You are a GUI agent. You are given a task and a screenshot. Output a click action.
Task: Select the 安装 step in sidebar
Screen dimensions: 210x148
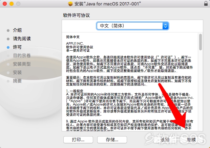point(17,73)
